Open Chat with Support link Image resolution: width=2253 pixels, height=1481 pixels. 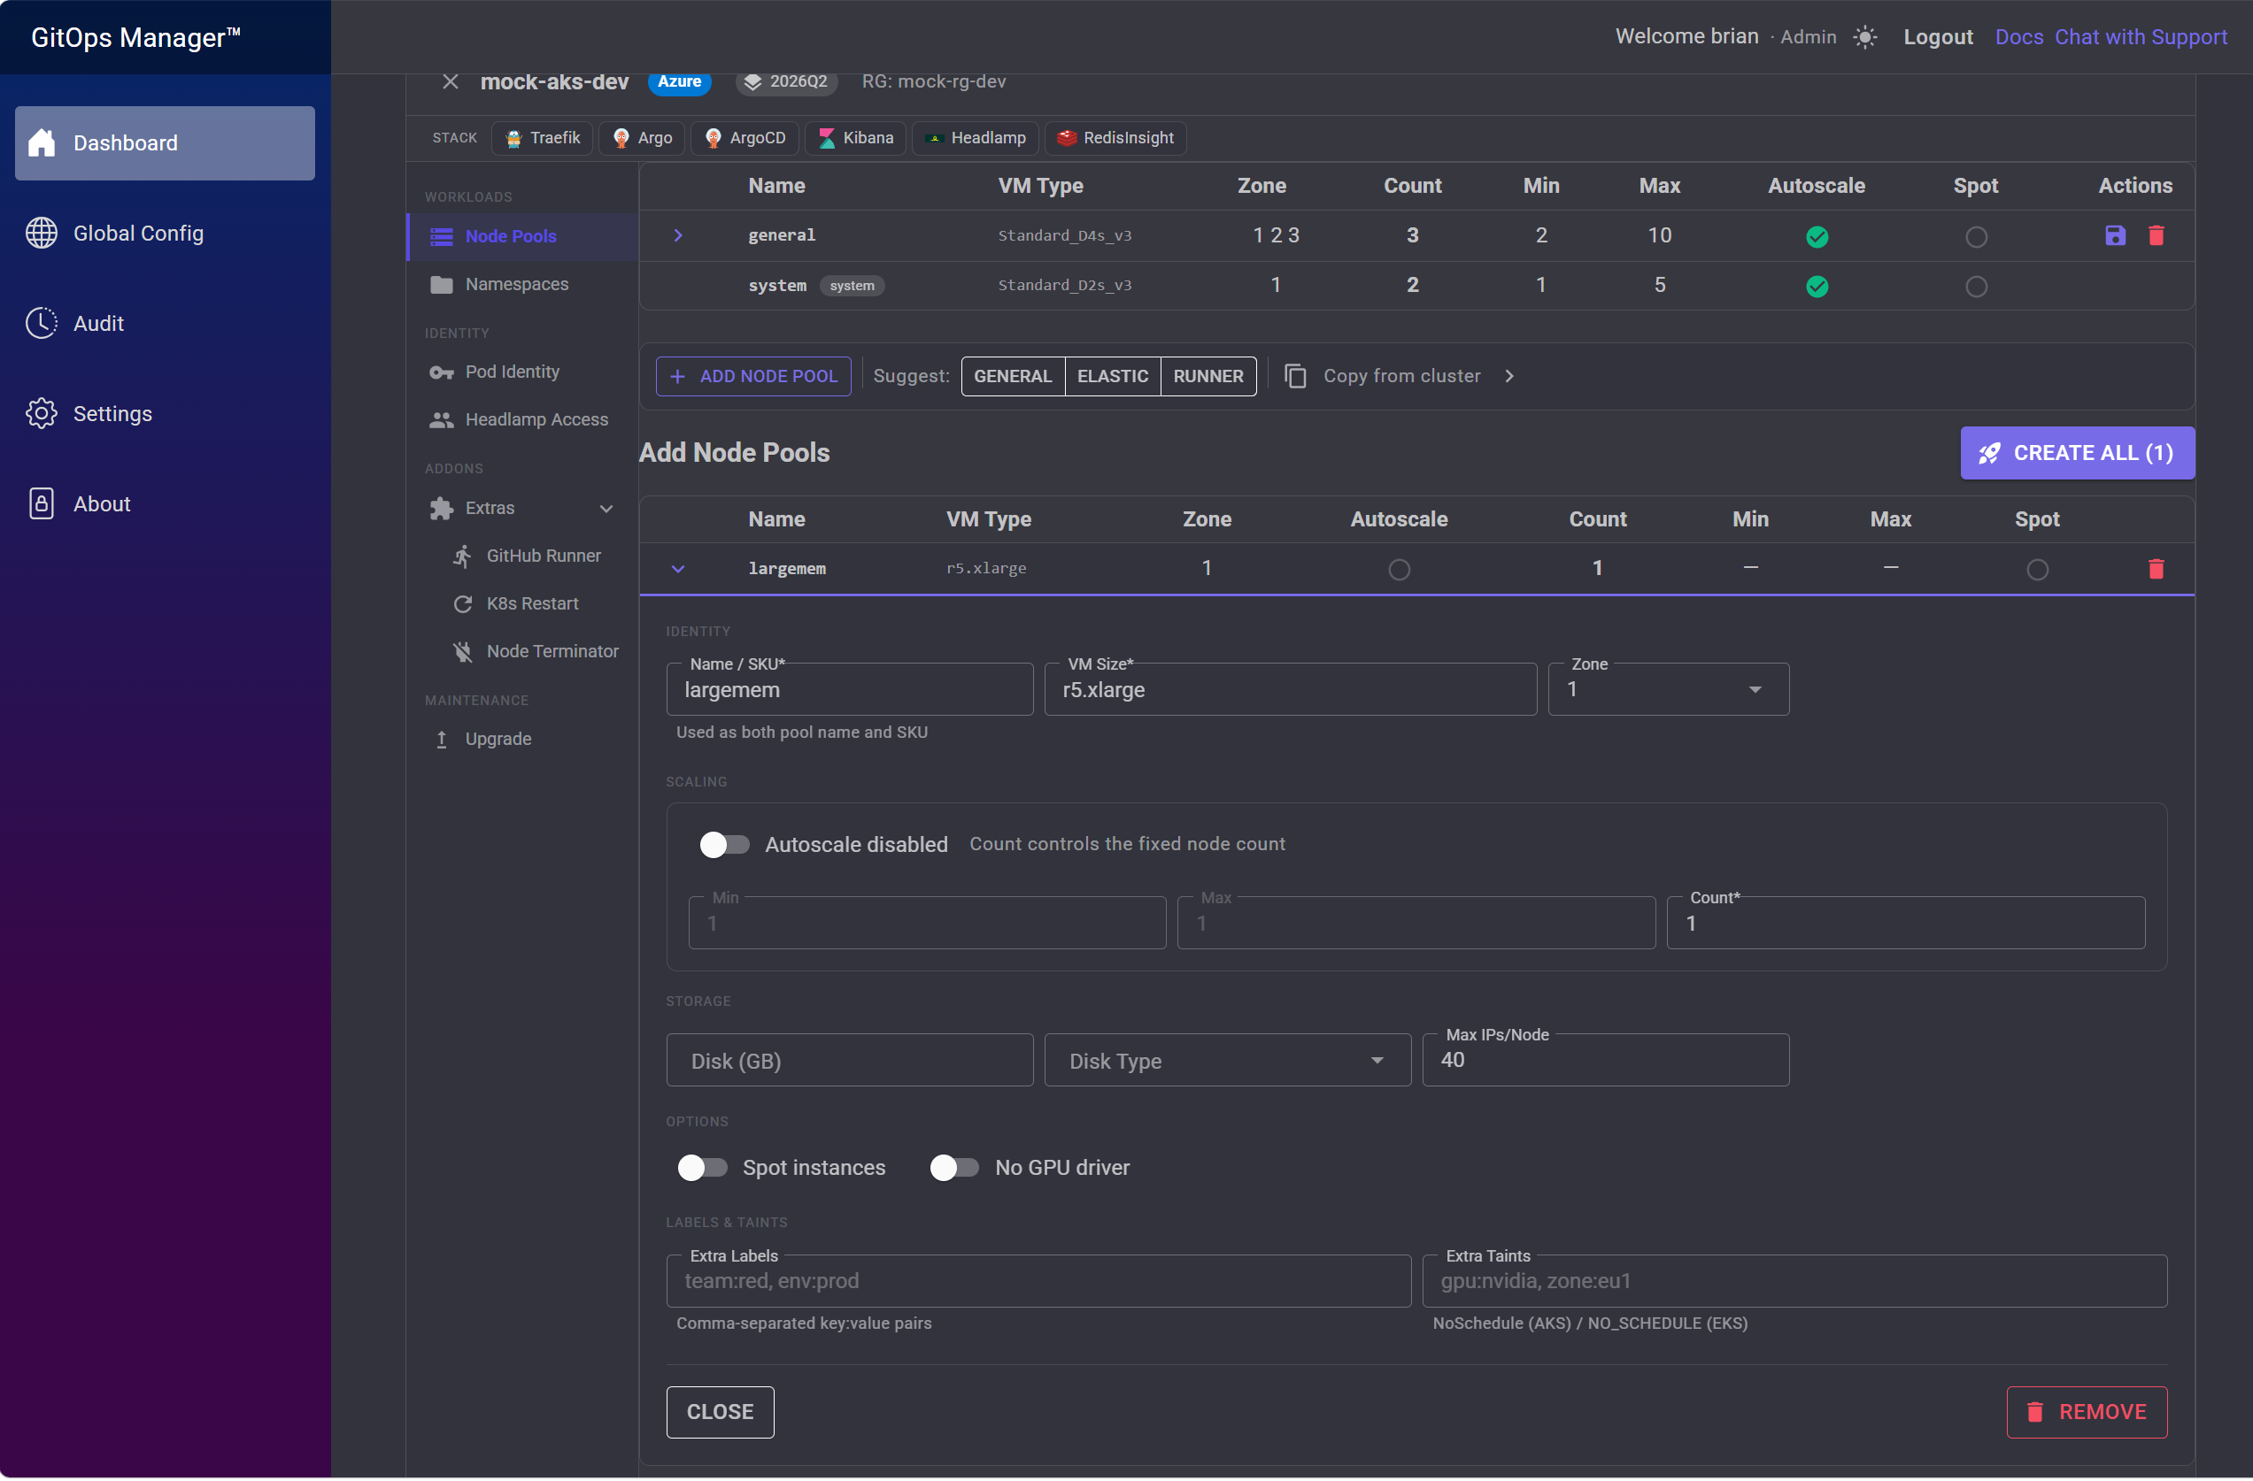click(x=2141, y=37)
